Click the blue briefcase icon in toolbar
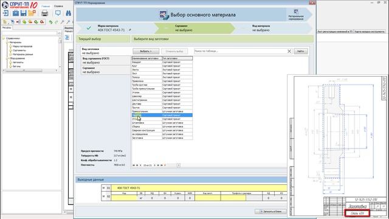 [16, 13]
